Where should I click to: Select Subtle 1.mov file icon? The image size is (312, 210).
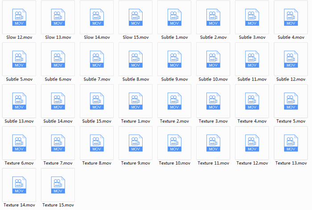174,17
